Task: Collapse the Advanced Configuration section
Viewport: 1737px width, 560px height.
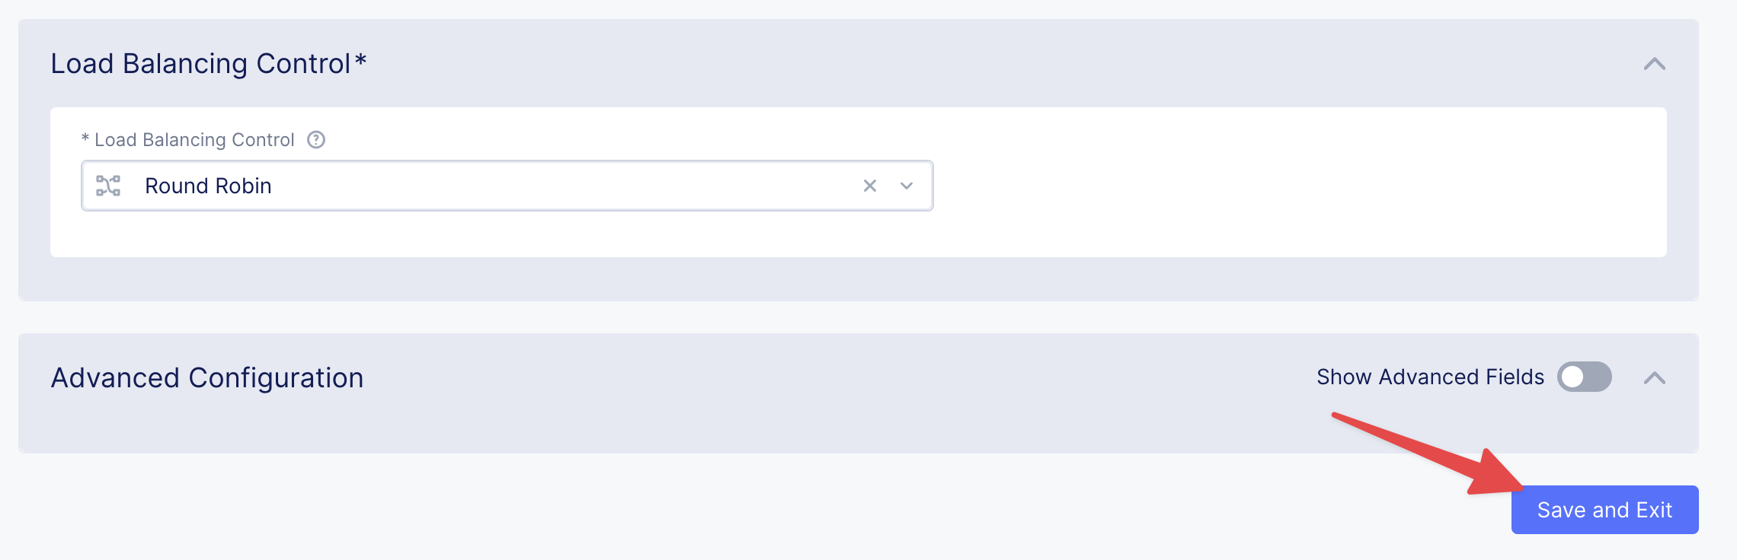Action: coord(1654,378)
